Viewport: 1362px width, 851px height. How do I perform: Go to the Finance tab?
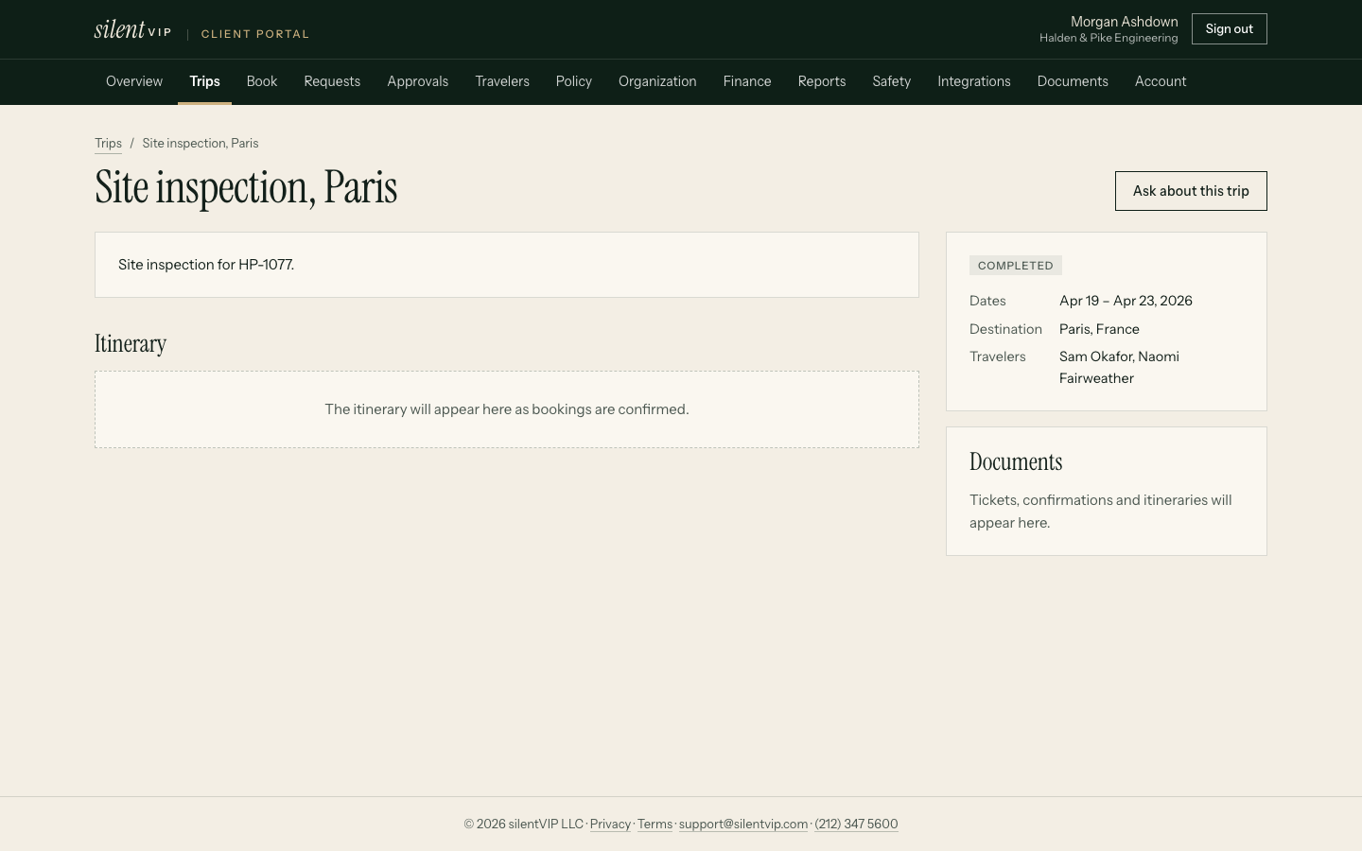(747, 81)
